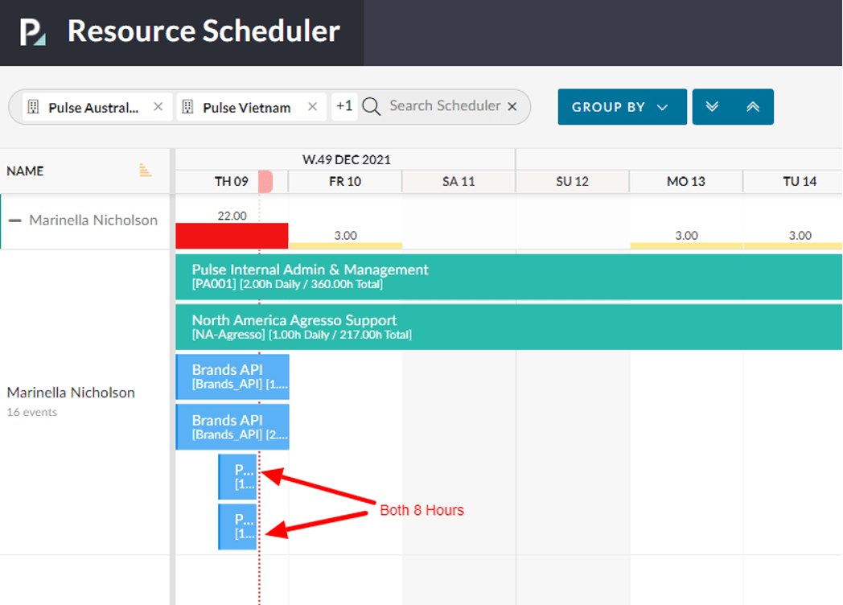Click Tuesday's 3.00 hours allocation bar
Viewport: 843px width, 605px height.
[x=793, y=245]
